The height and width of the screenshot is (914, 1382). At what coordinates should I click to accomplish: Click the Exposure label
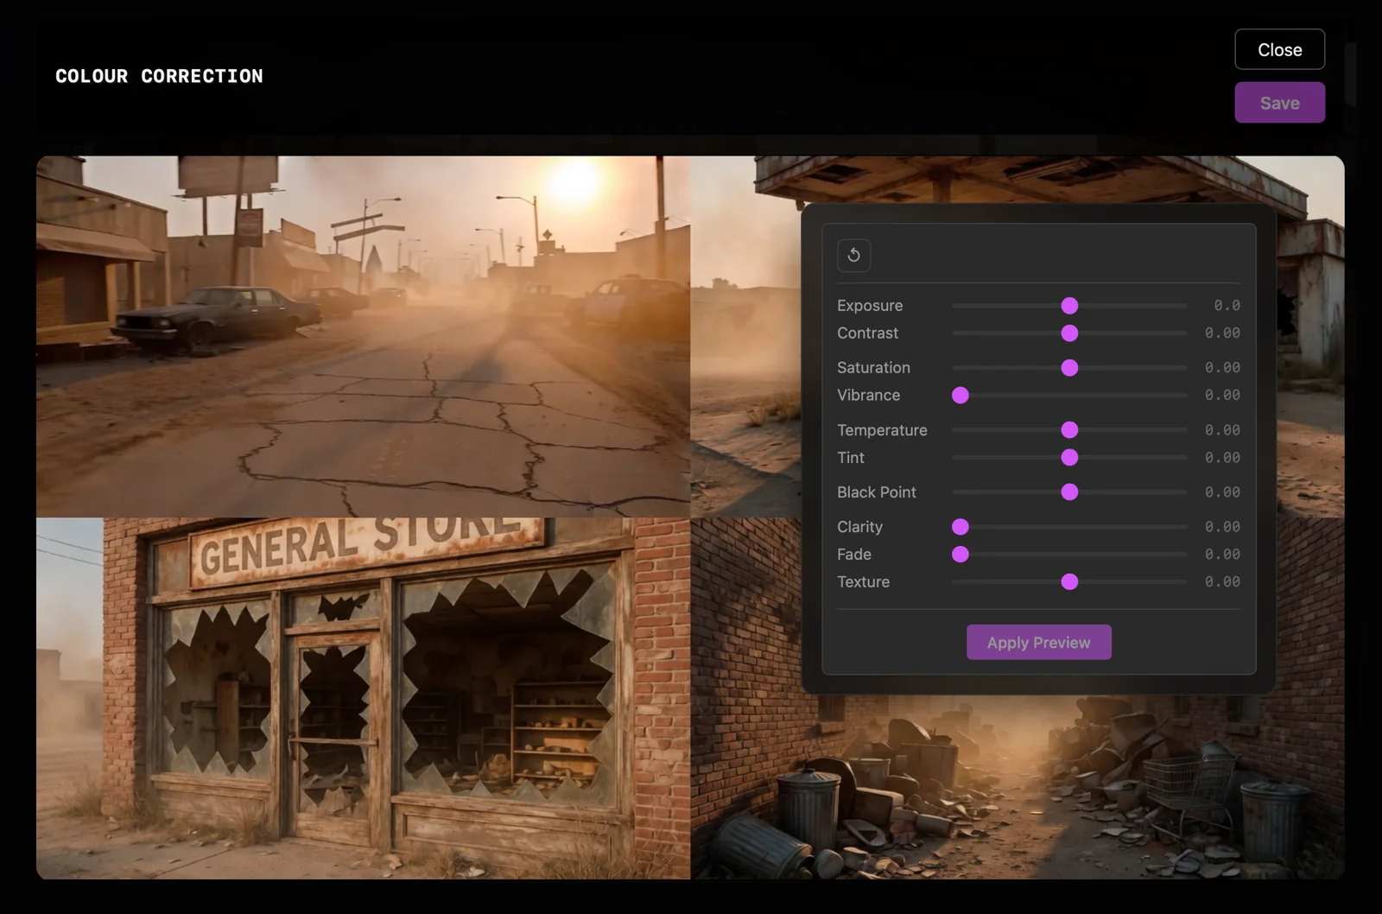point(870,306)
